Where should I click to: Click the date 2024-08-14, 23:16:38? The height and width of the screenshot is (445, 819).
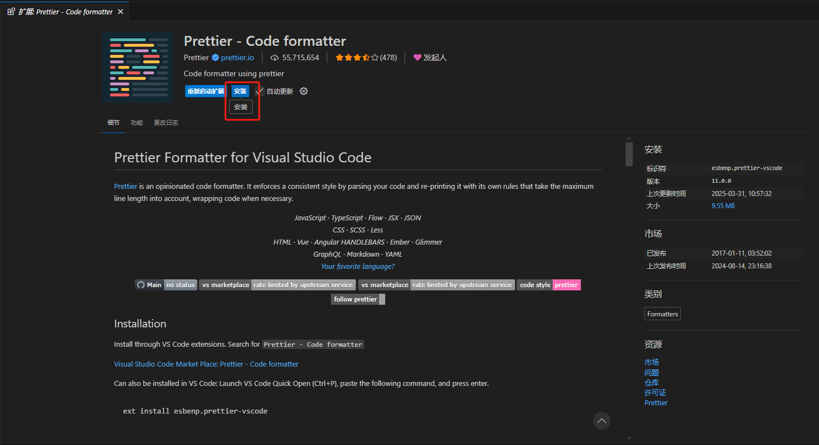click(x=742, y=266)
